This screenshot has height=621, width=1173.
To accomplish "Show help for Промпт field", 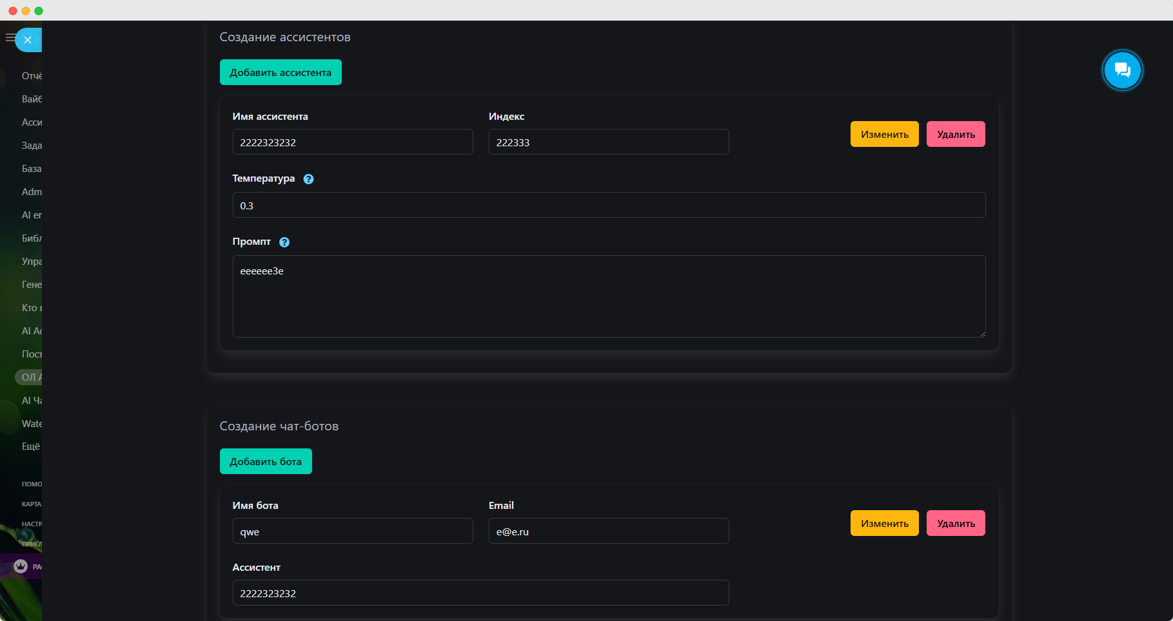I will pos(284,242).
